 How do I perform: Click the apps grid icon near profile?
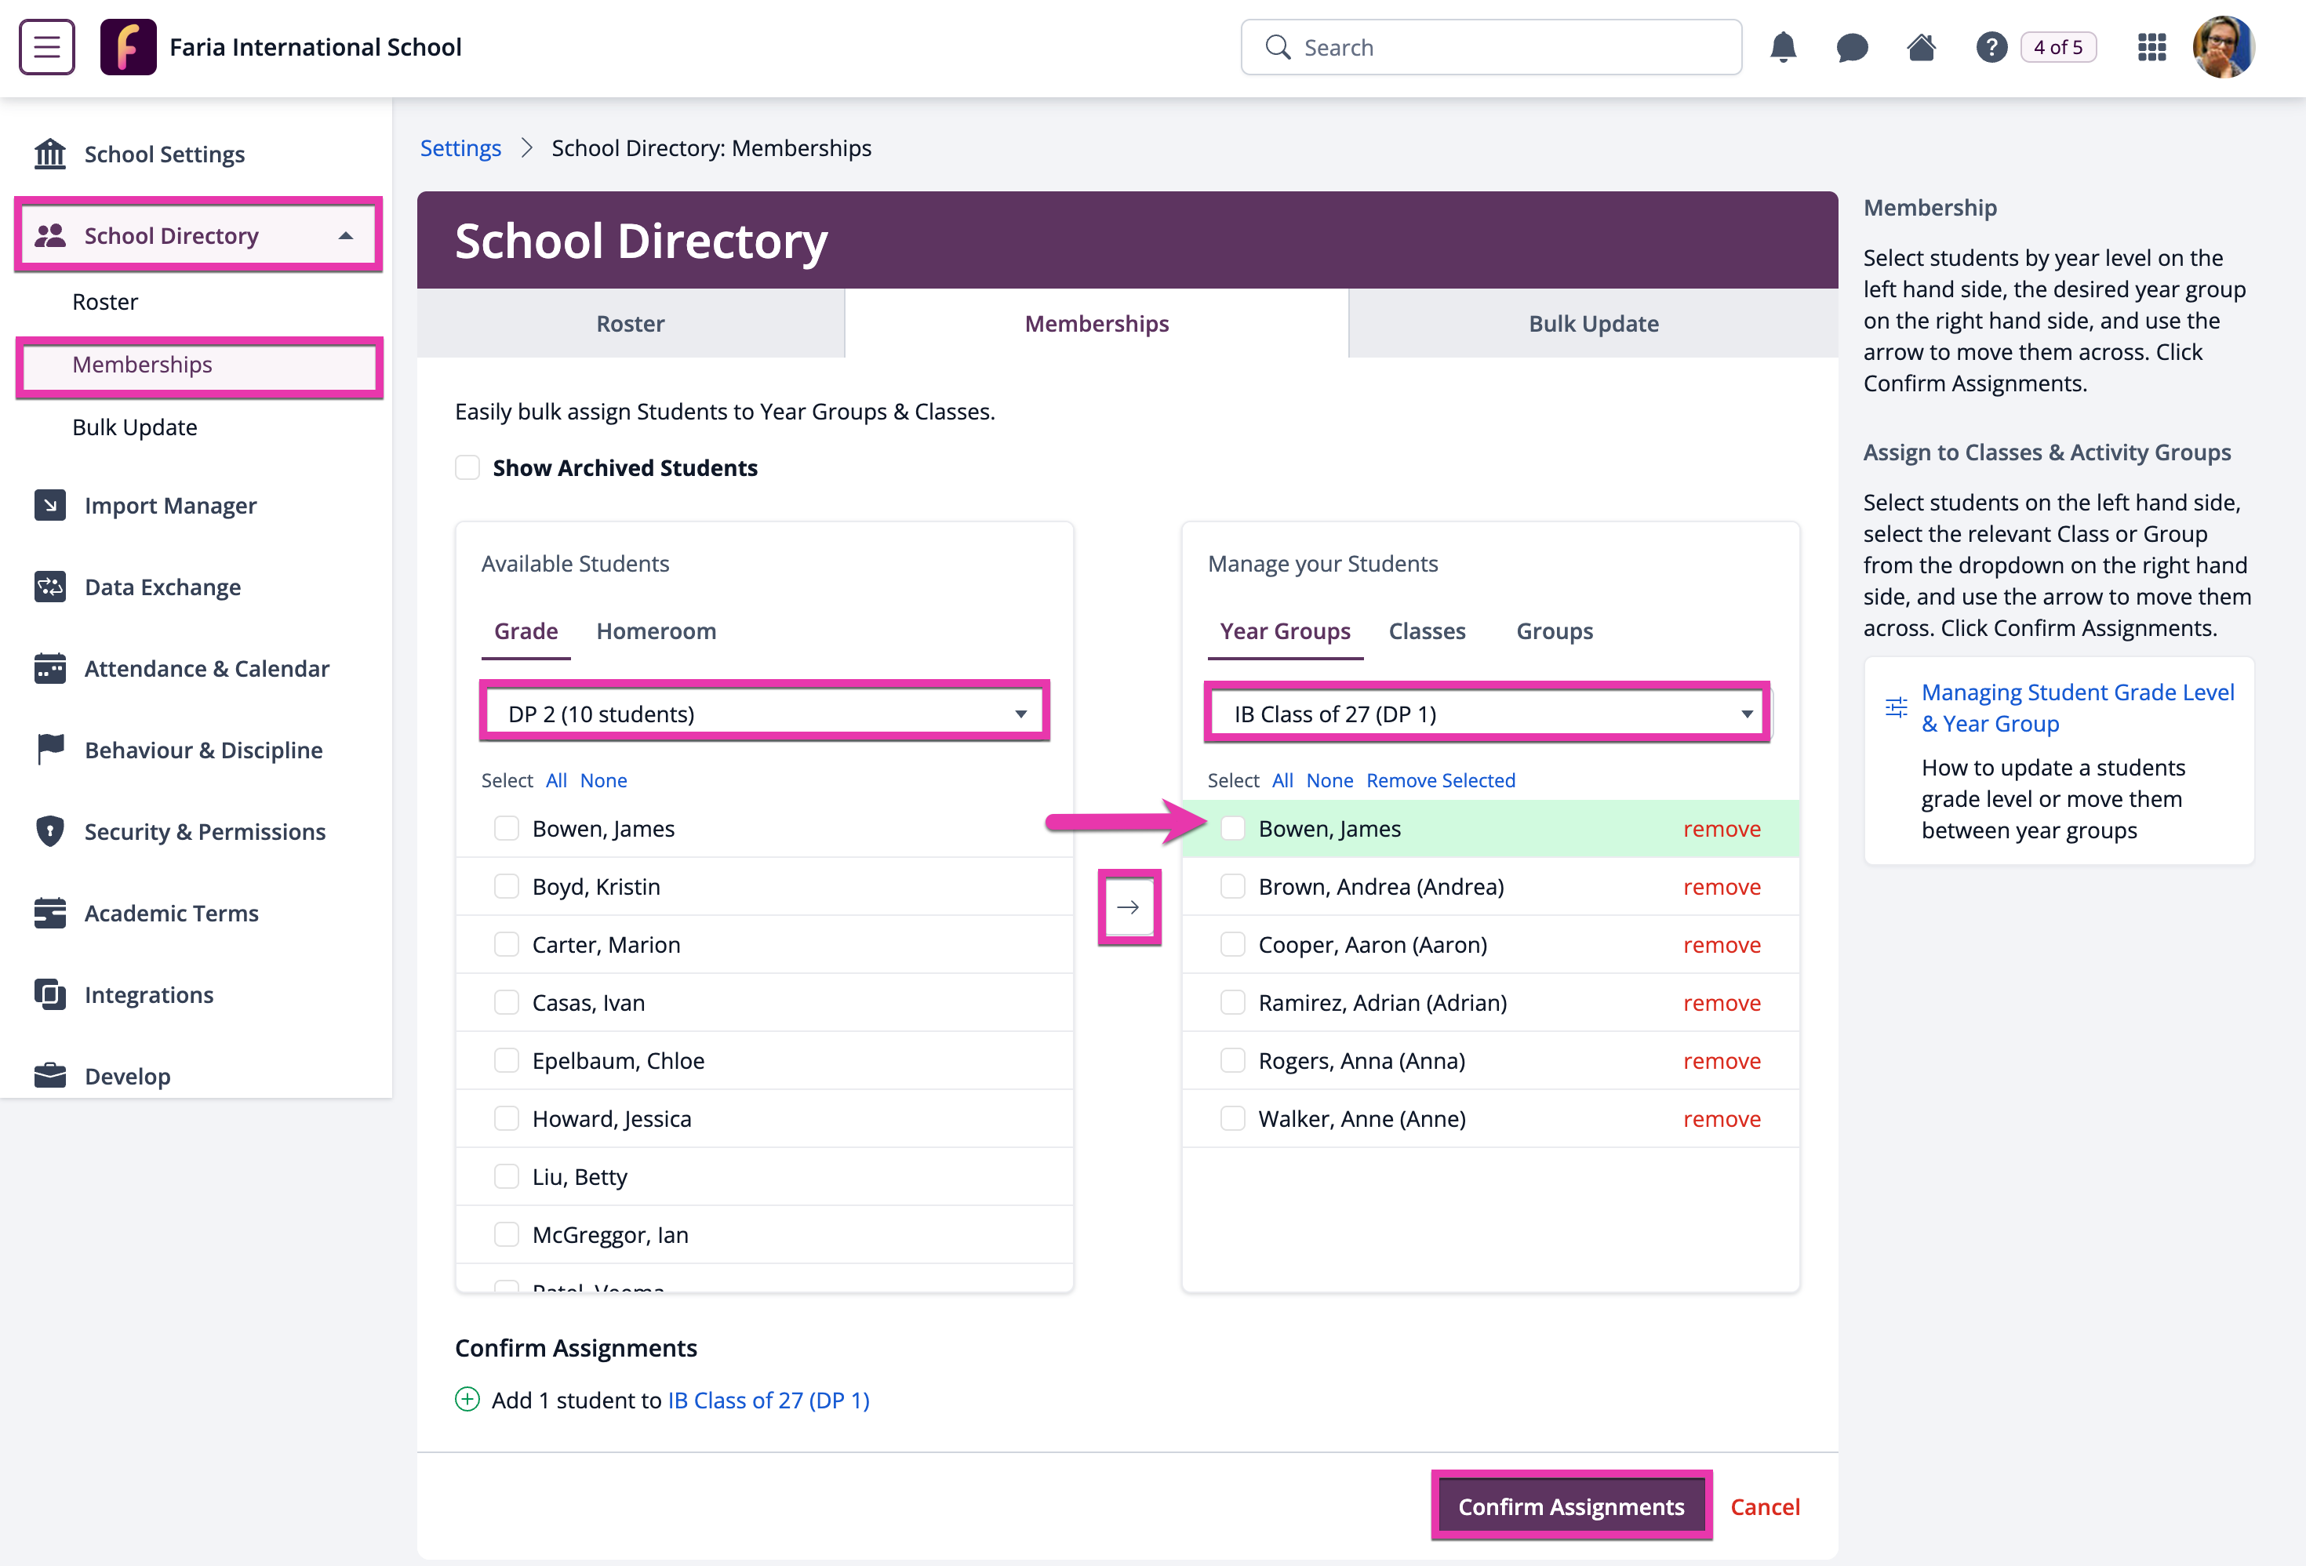(x=2151, y=46)
